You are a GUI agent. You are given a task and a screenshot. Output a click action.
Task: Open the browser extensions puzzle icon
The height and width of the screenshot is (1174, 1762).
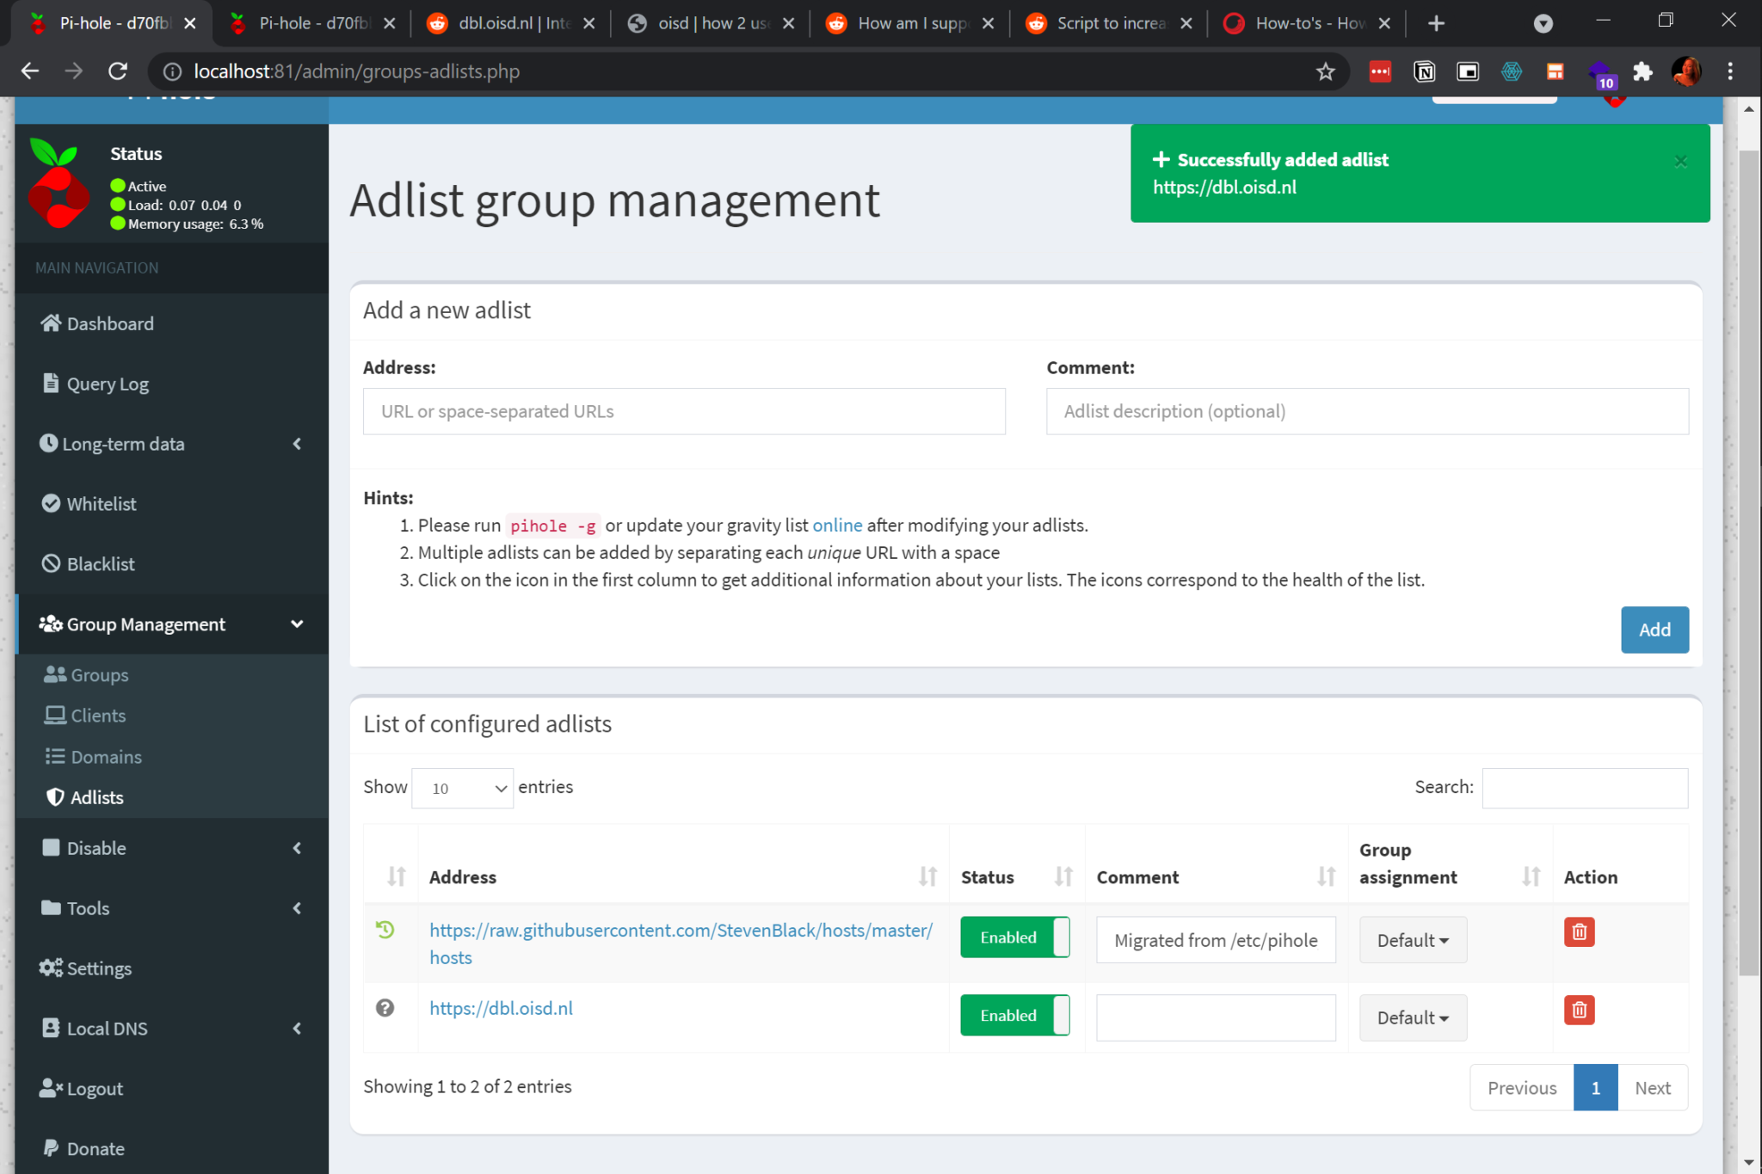click(1642, 71)
